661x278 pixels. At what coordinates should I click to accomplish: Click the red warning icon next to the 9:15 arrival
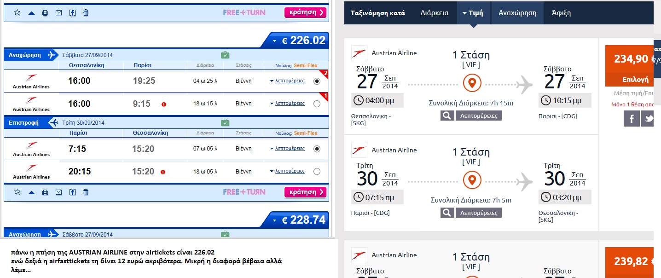pos(164,104)
